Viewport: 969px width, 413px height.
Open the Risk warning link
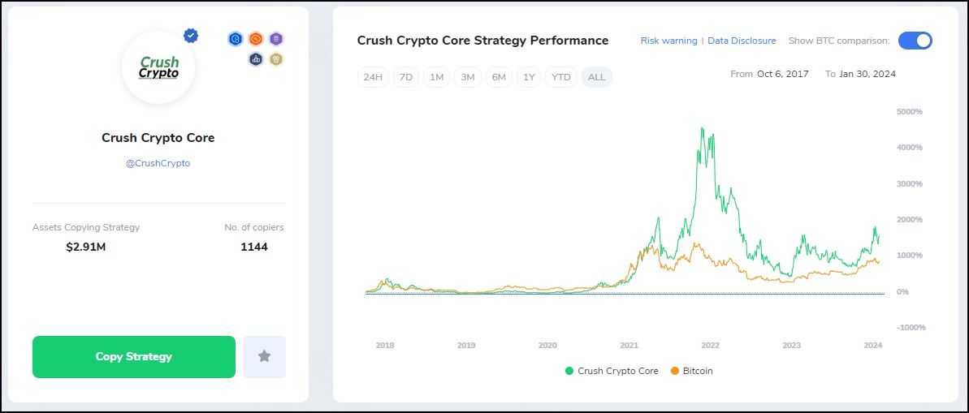(x=668, y=41)
